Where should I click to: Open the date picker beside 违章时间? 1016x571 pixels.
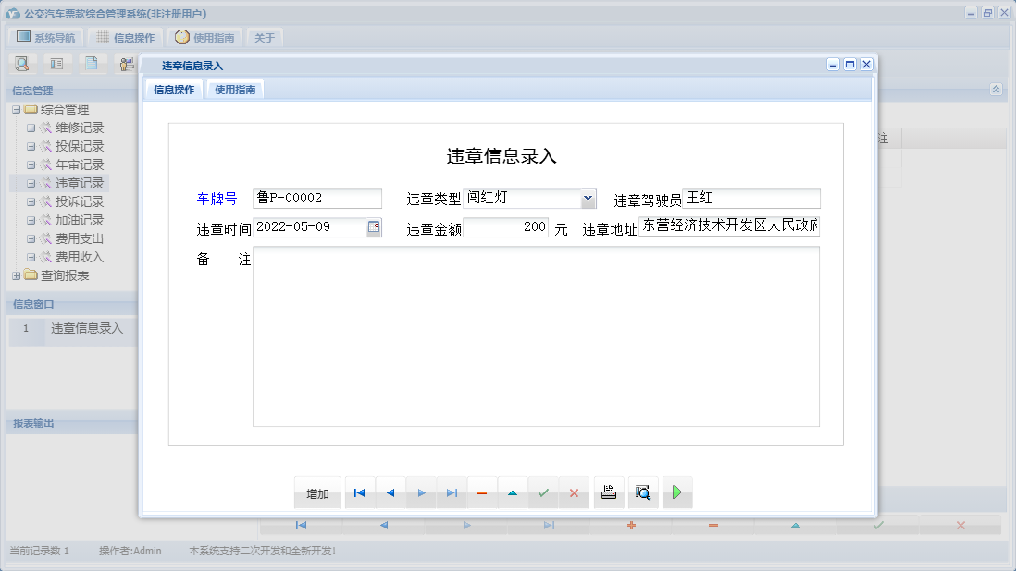376,227
